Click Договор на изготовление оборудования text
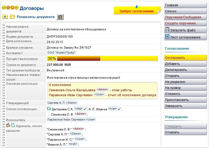 point(76,29)
